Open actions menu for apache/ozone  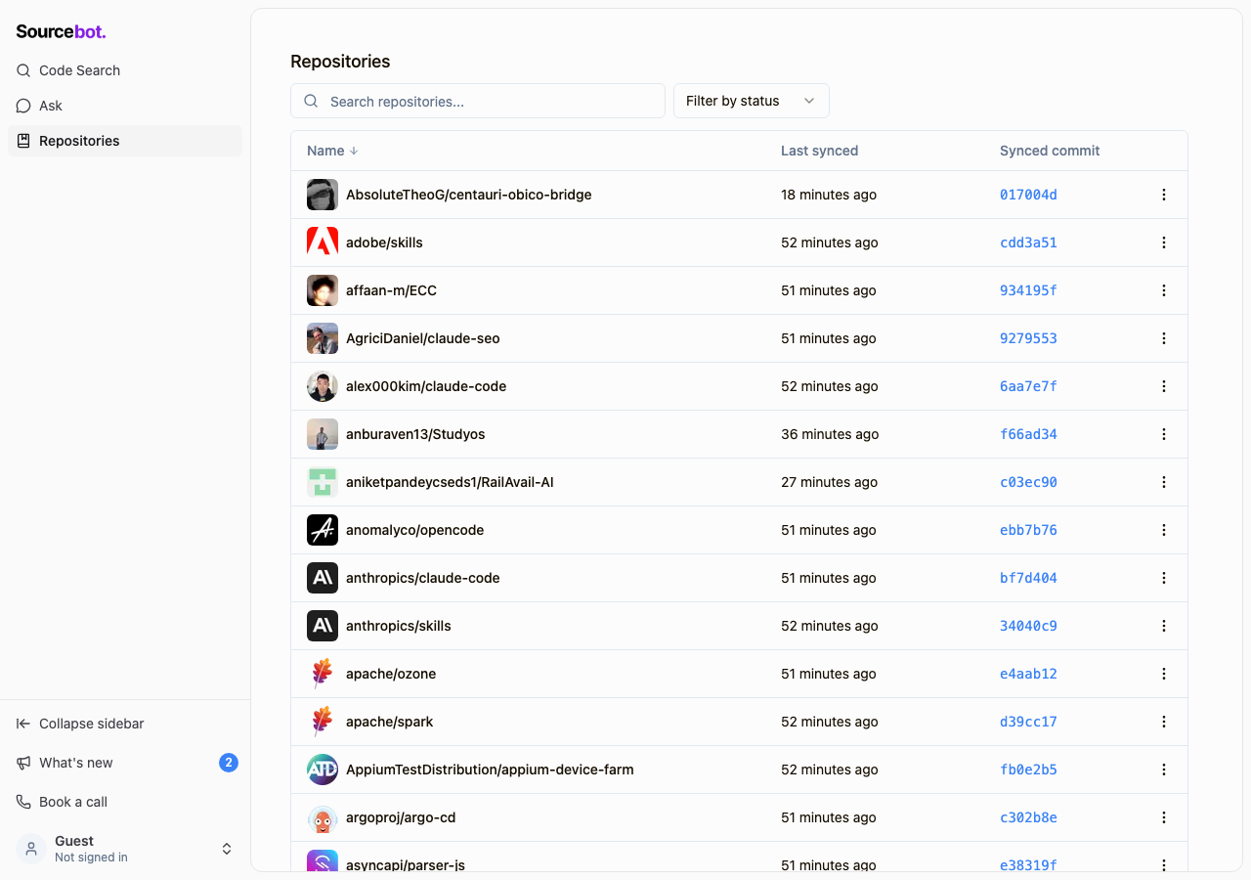(1164, 674)
